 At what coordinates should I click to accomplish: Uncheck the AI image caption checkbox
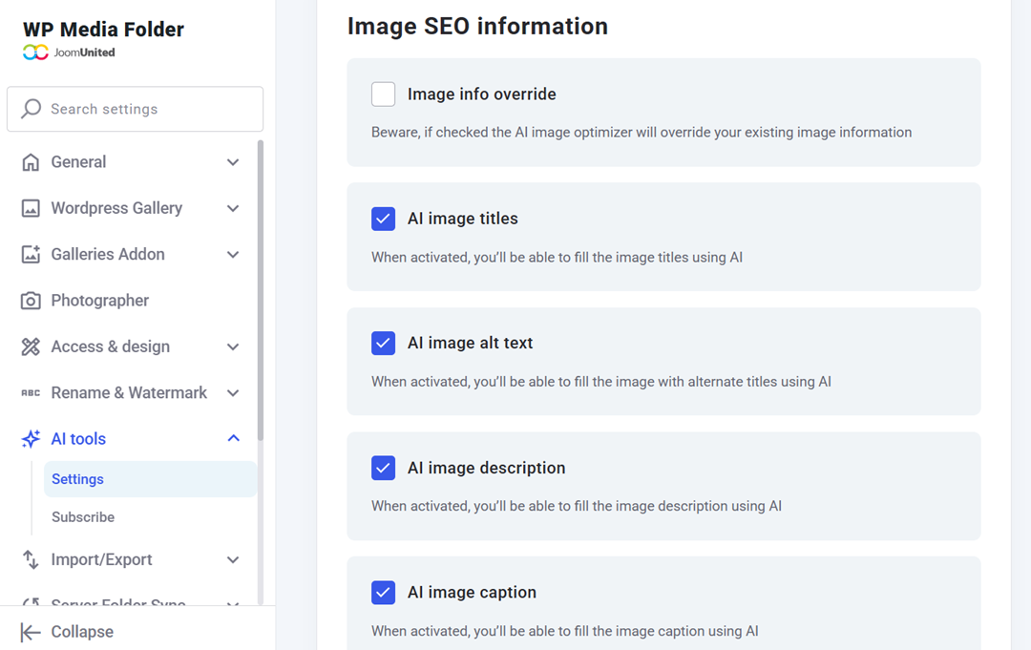pos(384,592)
